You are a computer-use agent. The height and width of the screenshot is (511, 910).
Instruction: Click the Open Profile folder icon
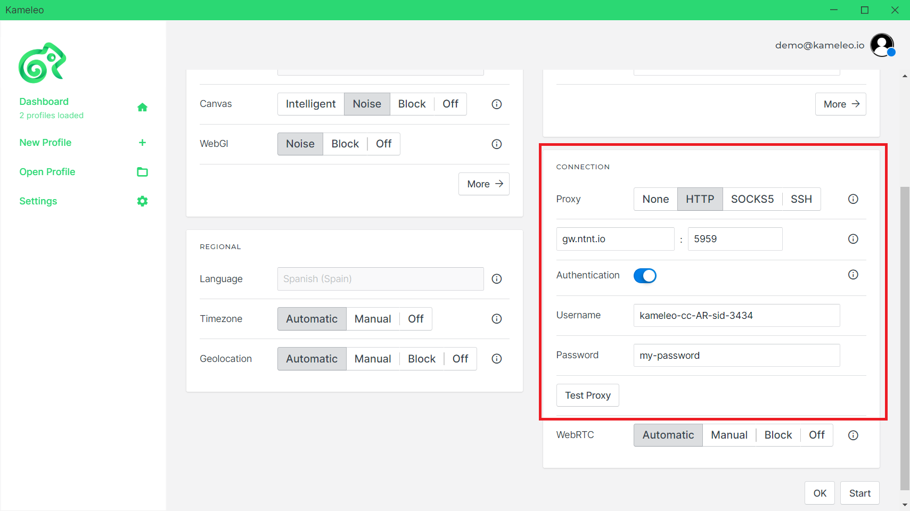[142, 172]
